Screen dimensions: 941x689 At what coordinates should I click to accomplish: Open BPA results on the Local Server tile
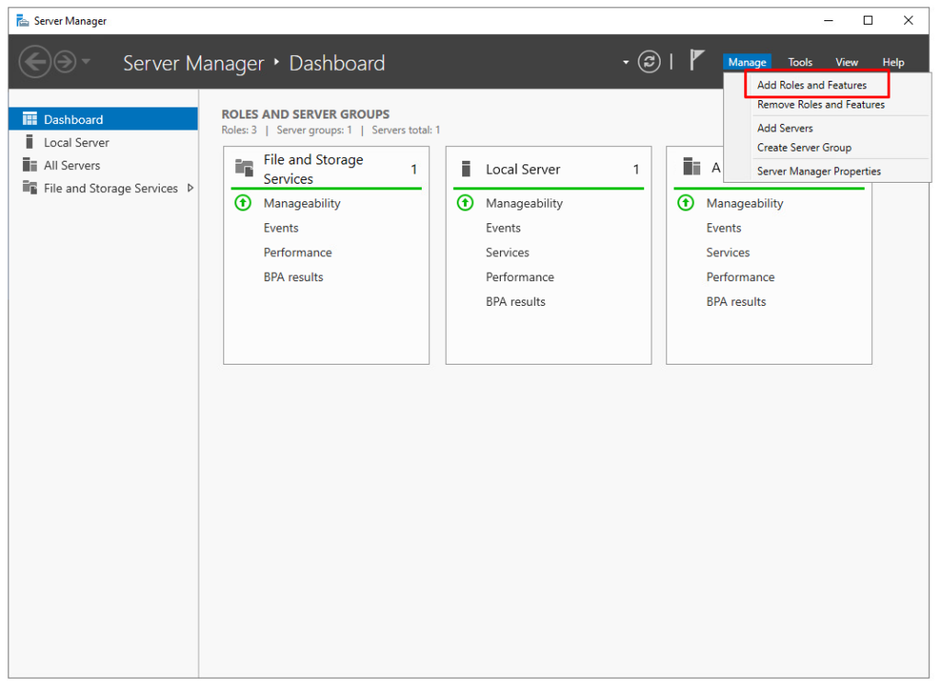(516, 301)
